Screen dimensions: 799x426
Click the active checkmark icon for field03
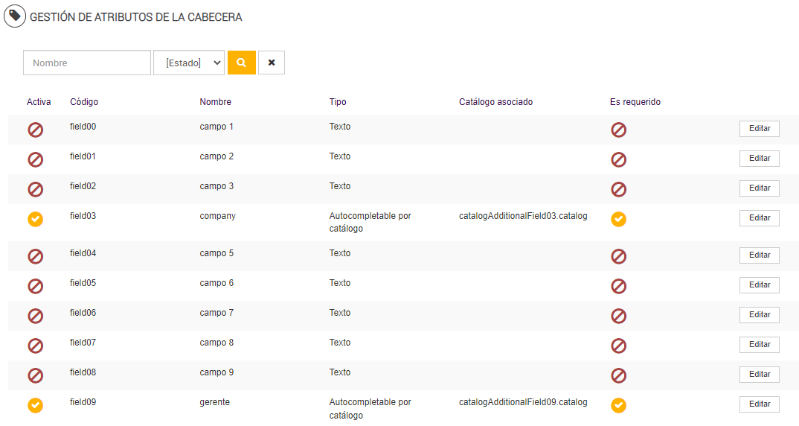[x=35, y=219]
